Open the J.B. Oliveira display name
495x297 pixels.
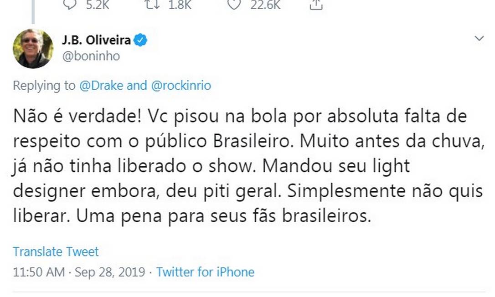point(96,41)
